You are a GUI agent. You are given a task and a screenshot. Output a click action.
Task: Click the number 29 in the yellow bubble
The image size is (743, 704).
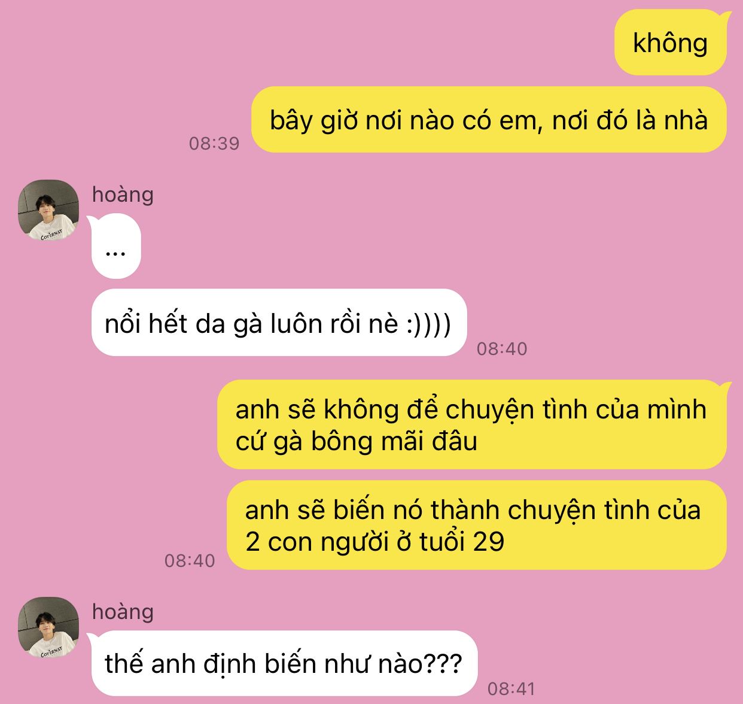point(489,541)
